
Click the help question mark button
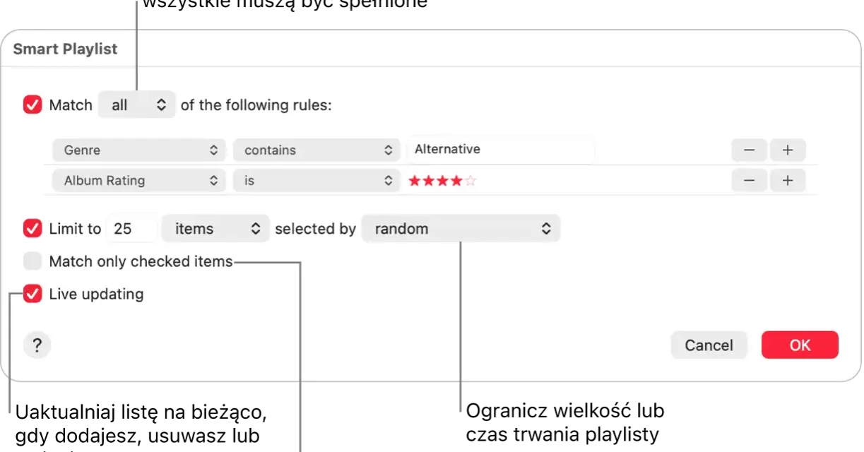coord(37,346)
